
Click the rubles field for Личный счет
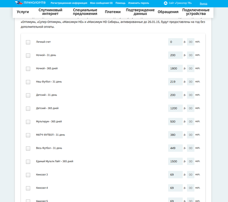(x=175, y=42)
